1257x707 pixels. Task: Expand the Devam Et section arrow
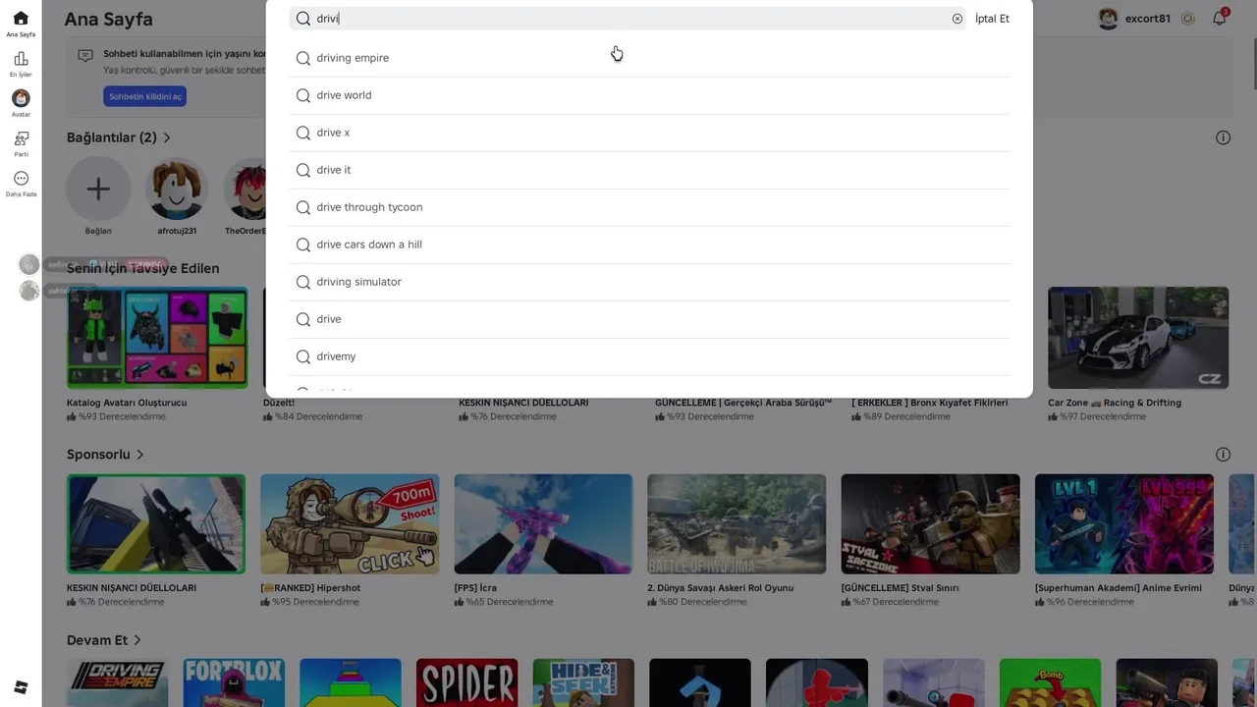click(x=137, y=640)
